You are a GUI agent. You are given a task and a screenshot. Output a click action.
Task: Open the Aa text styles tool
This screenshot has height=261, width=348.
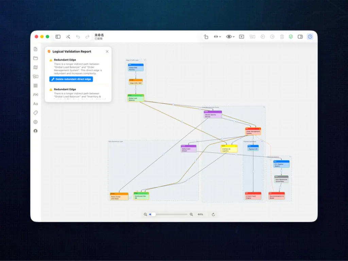pyautogui.click(x=35, y=104)
